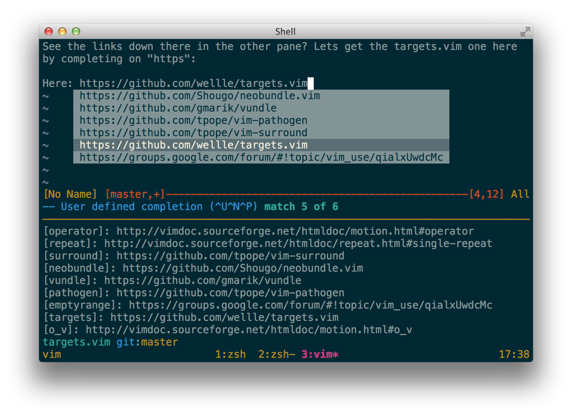Click the 'Shell' window title text
Viewport: 572px width, 416px height.
click(x=285, y=31)
